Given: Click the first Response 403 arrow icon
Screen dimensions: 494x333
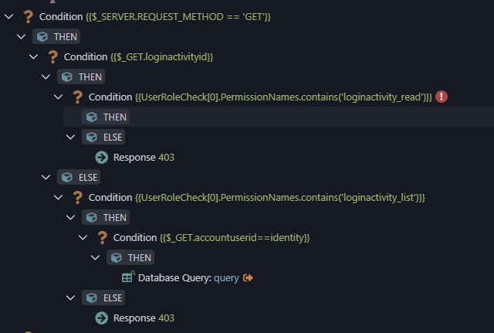Looking at the screenshot, I should [101, 157].
